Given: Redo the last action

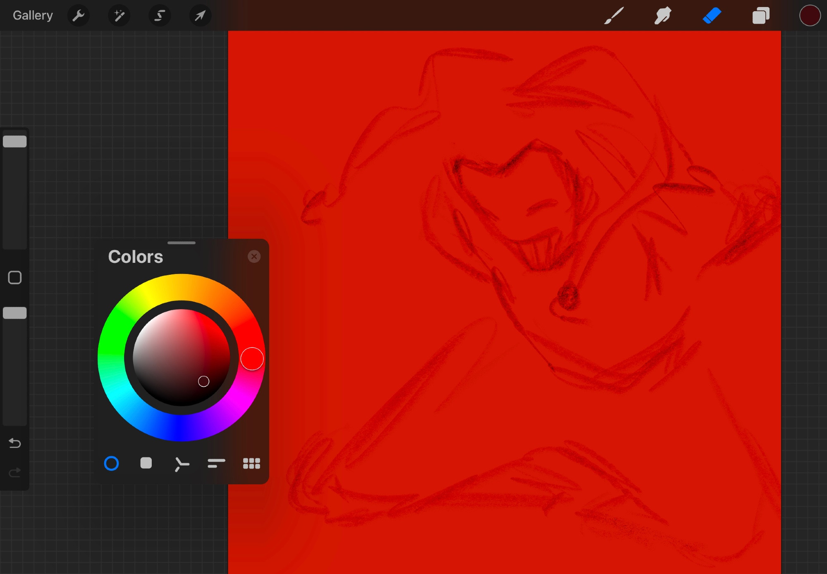Looking at the screenshot, I should 15,472.
